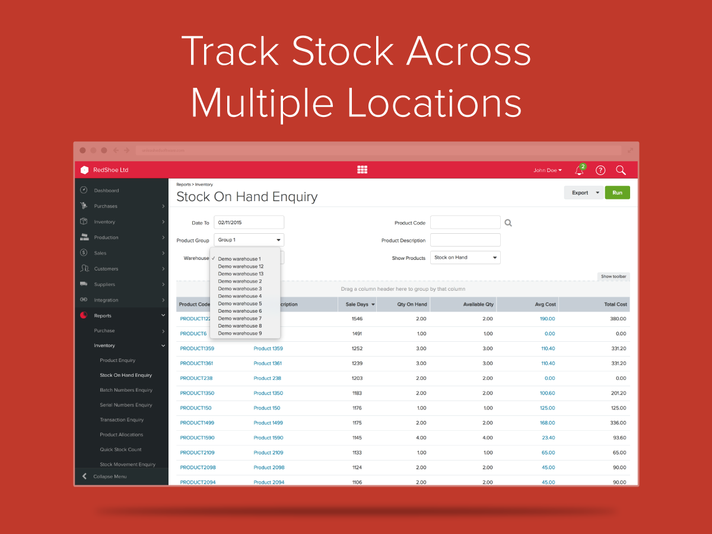This screenshot has width=712, height=534.
Task: Click the Sale Days value 1546
Action: click(x=357, y=319)
